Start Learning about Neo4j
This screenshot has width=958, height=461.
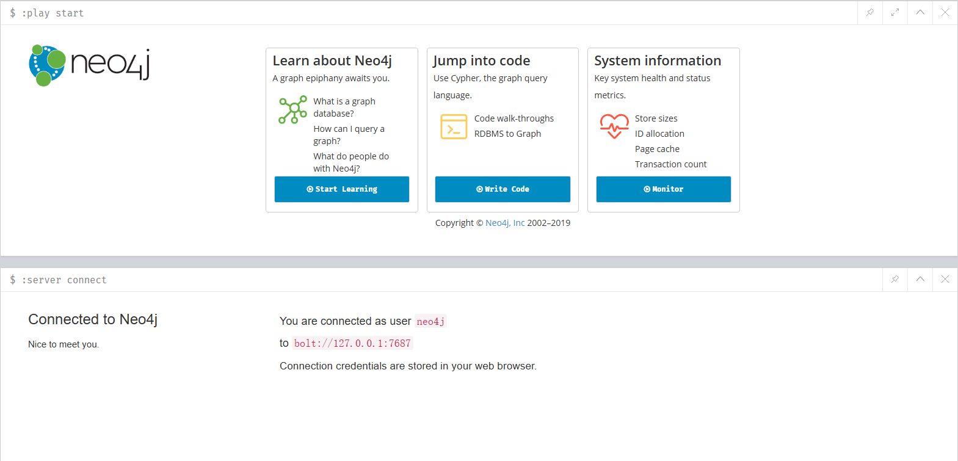coord(342,189)
